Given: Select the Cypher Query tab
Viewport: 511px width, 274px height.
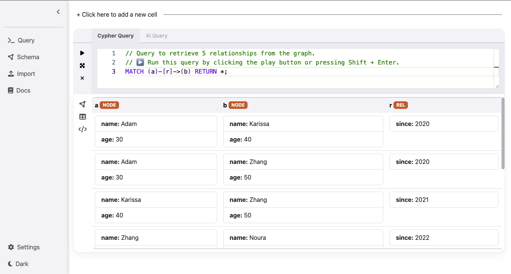Looking at the screenshot, I should click(115, 36).
